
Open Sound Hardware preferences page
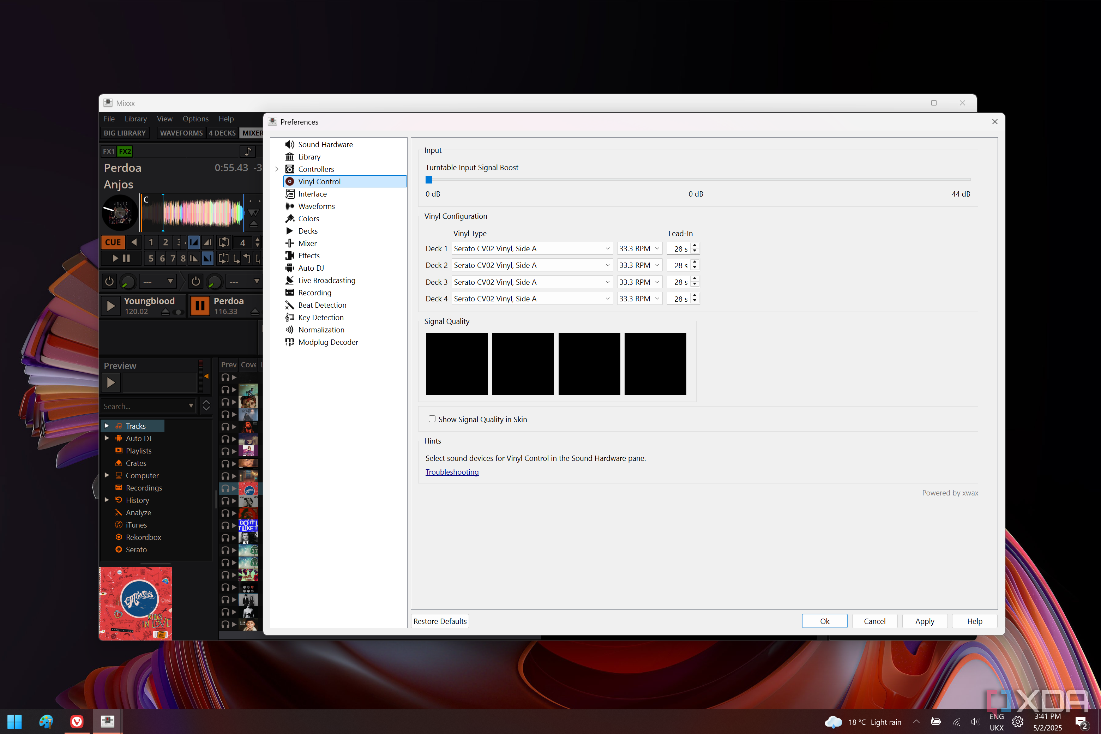325,145
